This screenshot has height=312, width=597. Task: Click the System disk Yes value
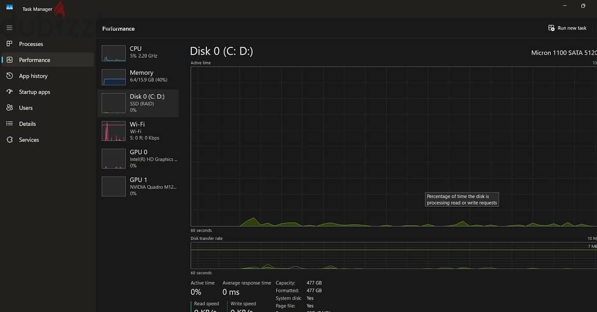click(x=310, y=298)
